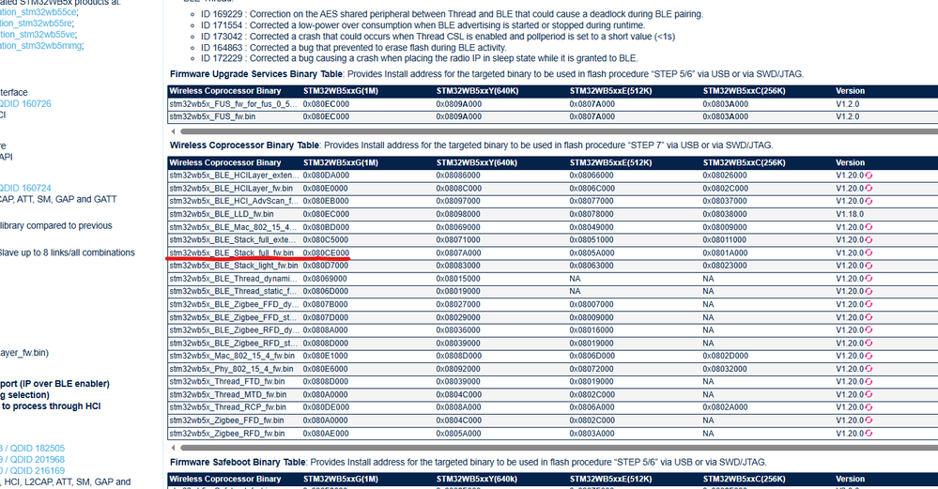Click the stm32wb5x_Thread_FTD_fw.bin file name
This screenshot has height=489, width=938.
pos(226,381)
